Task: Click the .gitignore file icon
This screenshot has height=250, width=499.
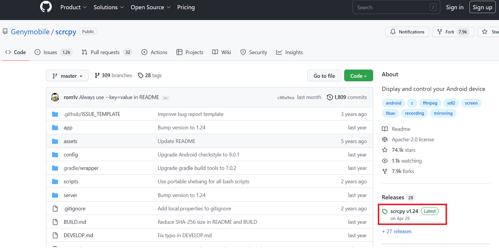Action: point(55,208)
